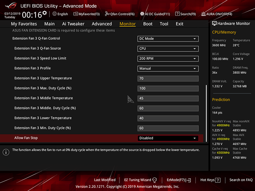Viewport: 255px width, 191px height.
Task: Click EZ Tuning Wizard bulb icon
Action: 155,180
